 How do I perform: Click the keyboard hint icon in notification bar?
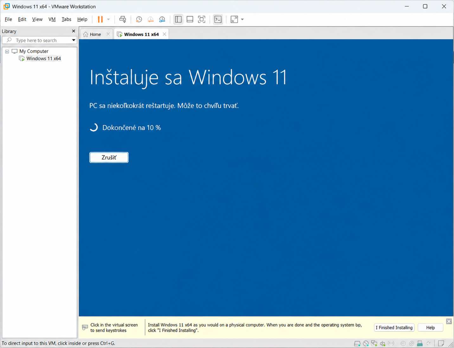[85, 327]
